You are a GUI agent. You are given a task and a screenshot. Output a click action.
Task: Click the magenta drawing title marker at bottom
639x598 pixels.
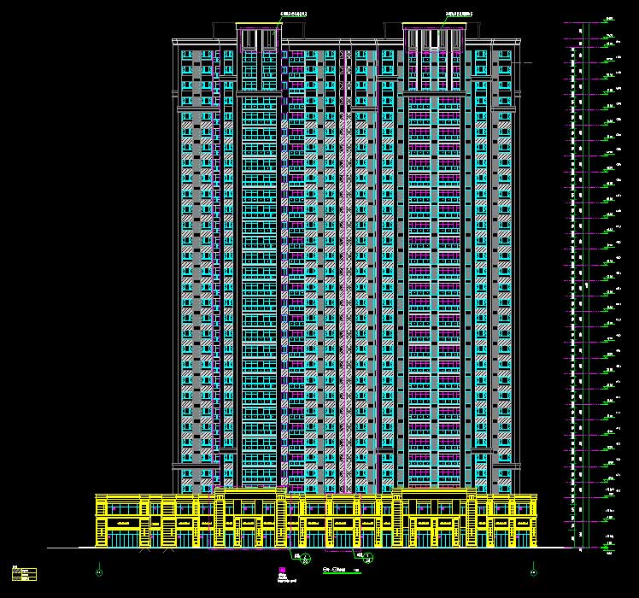(x=283, y=569)
